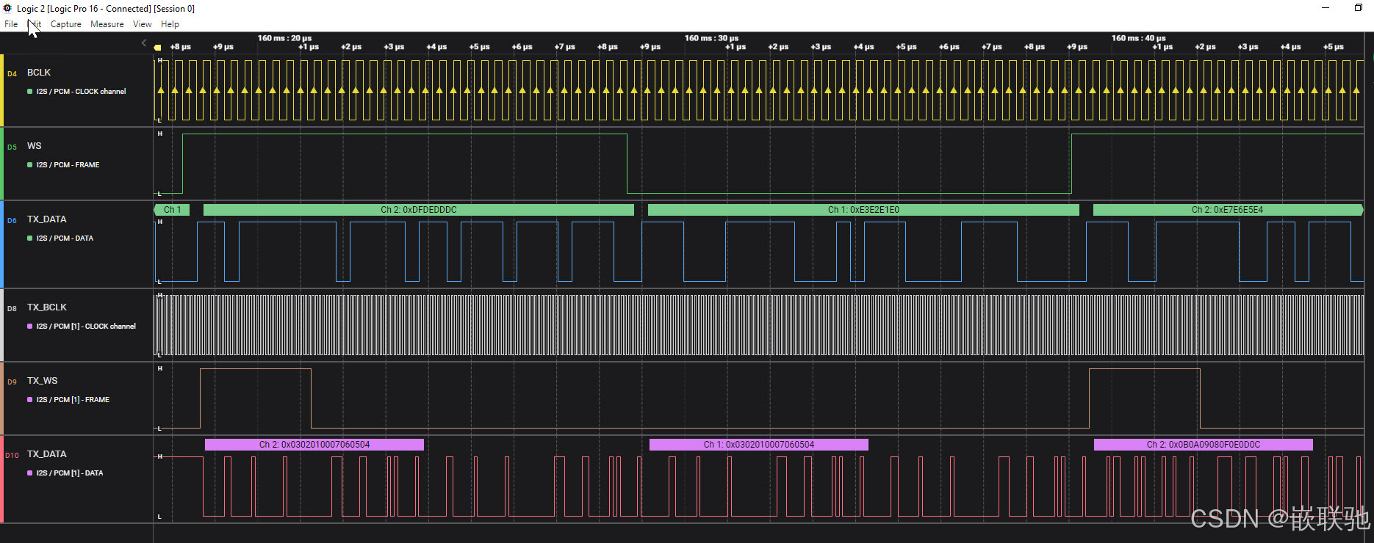This screenshot has height=543, width=1374.
Task: Minimize the Logic 2 window
Action: [x=1326, y=8]
